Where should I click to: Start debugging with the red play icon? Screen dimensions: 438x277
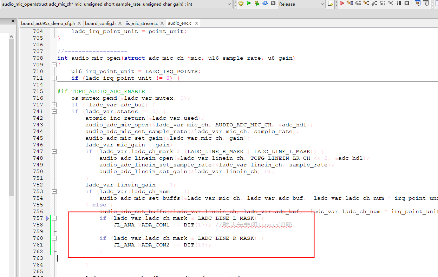pos(342,3)
